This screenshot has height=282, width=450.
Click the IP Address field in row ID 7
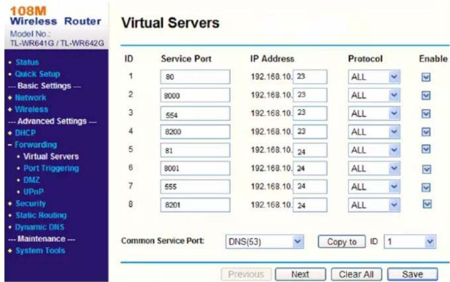click(x=310, y=187)
